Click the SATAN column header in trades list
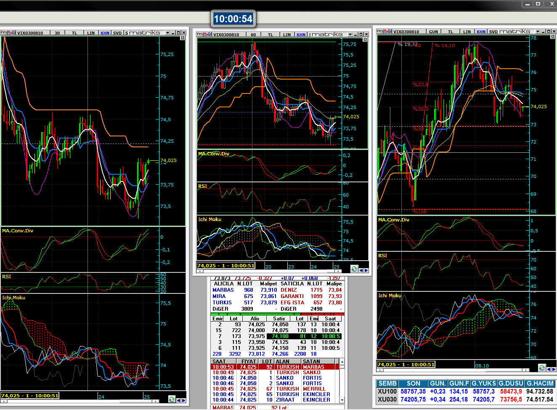This screenshot has height=410, width=557. point(311,361)
